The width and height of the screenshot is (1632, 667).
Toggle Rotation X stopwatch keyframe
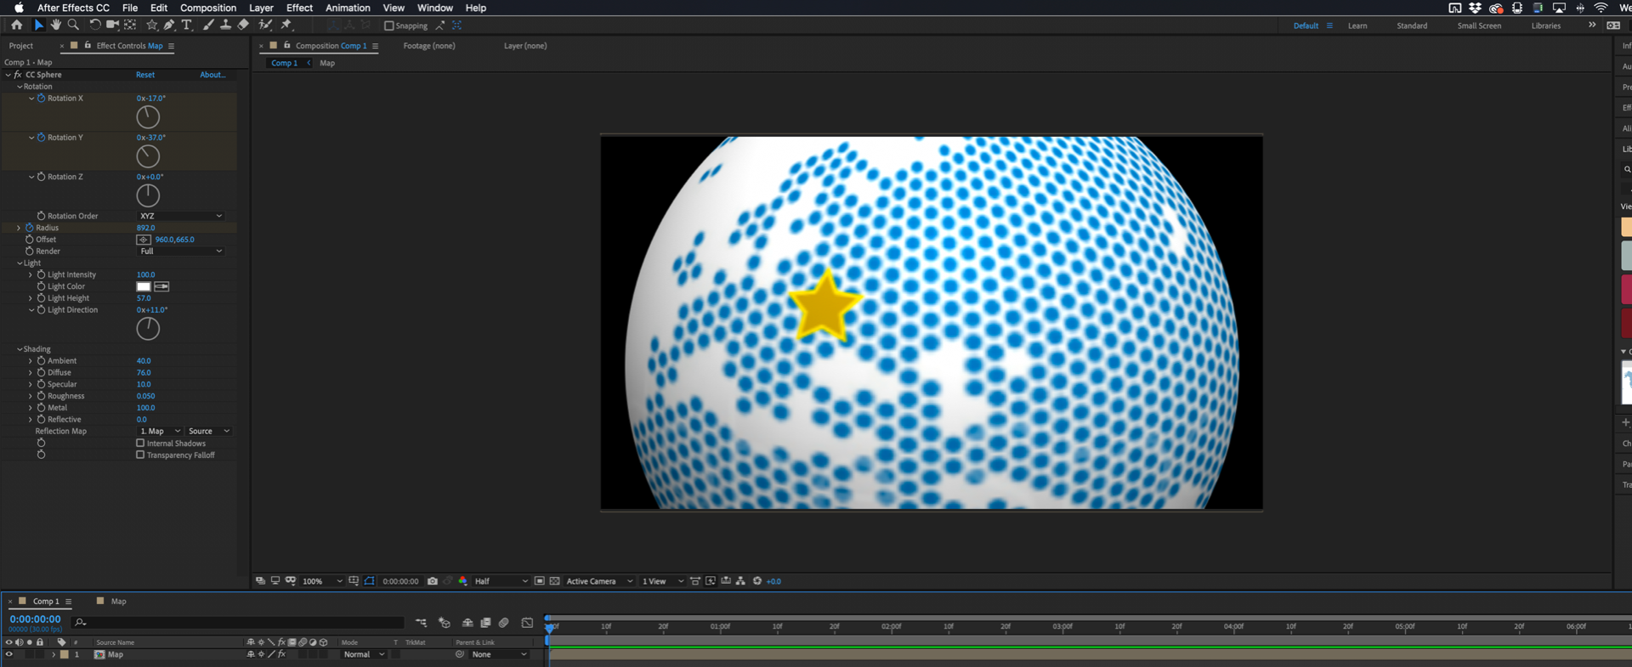point(41,99)
